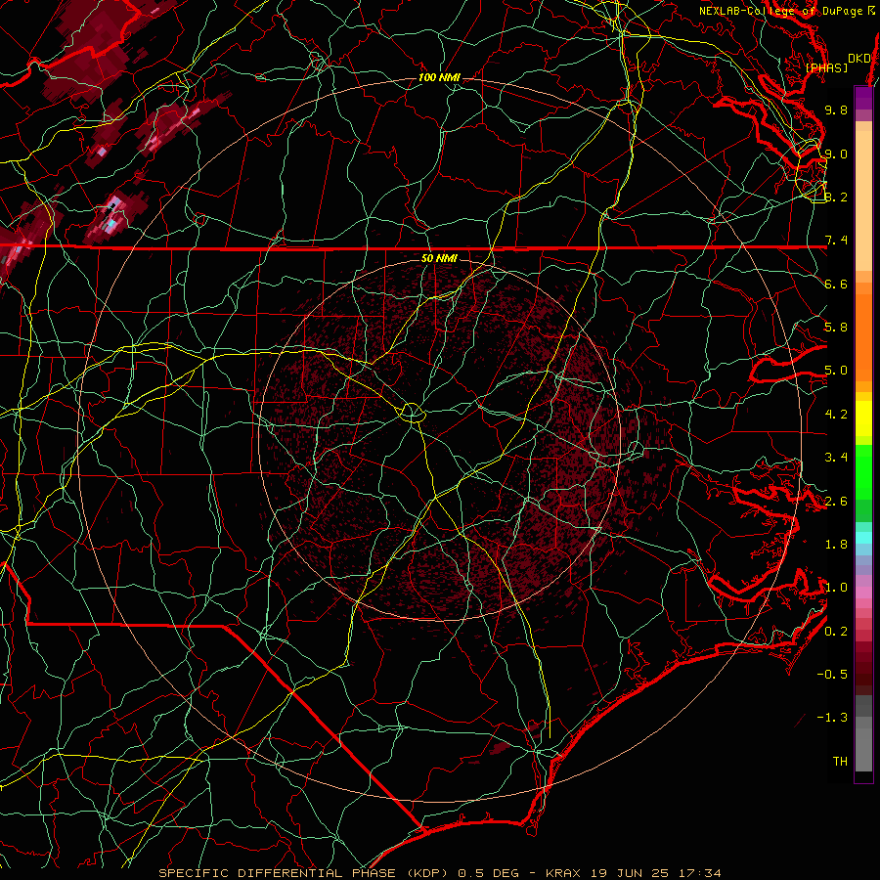This screenshot has width=880, height=880.
Task: Click the -1.3 scale value
Action: [832, 718]
